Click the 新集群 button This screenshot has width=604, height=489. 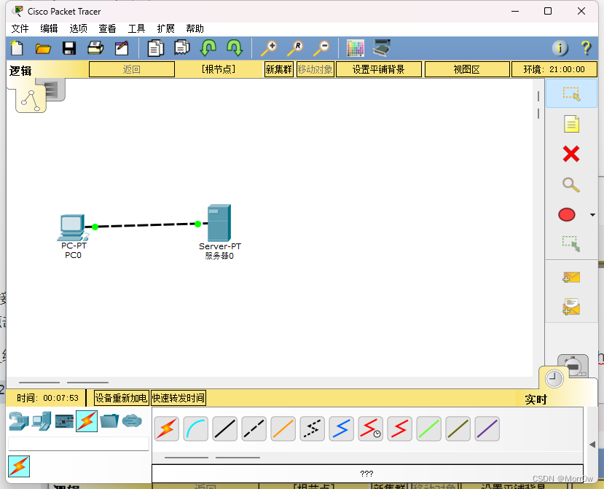279,69
